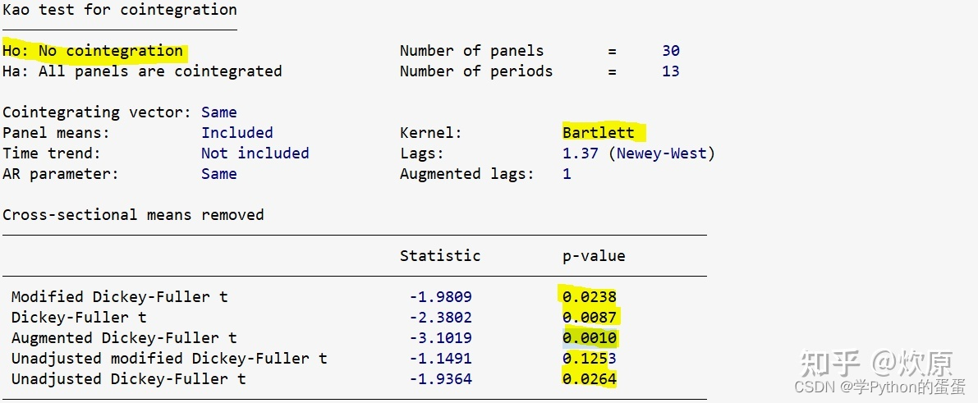Click the 'Modified Dickey-Fuller t' row label
Image resolution: width=978 pixels, height=403 pixels.
click(120, 297)
